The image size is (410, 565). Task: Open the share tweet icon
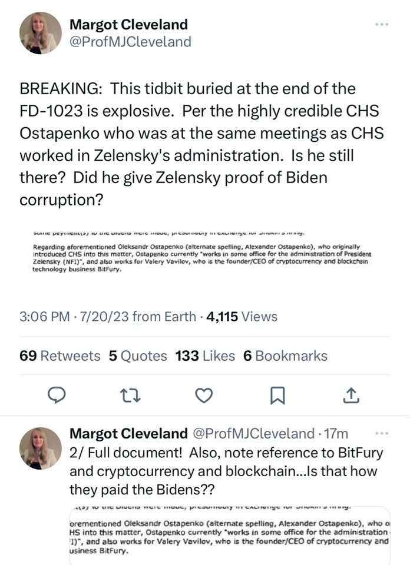click(x=351, y=396)
